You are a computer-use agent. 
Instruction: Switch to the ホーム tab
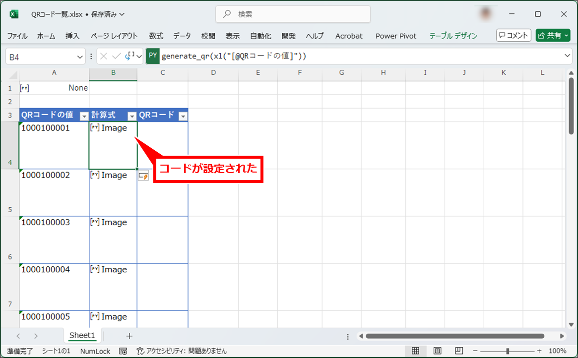pos(46,36)
